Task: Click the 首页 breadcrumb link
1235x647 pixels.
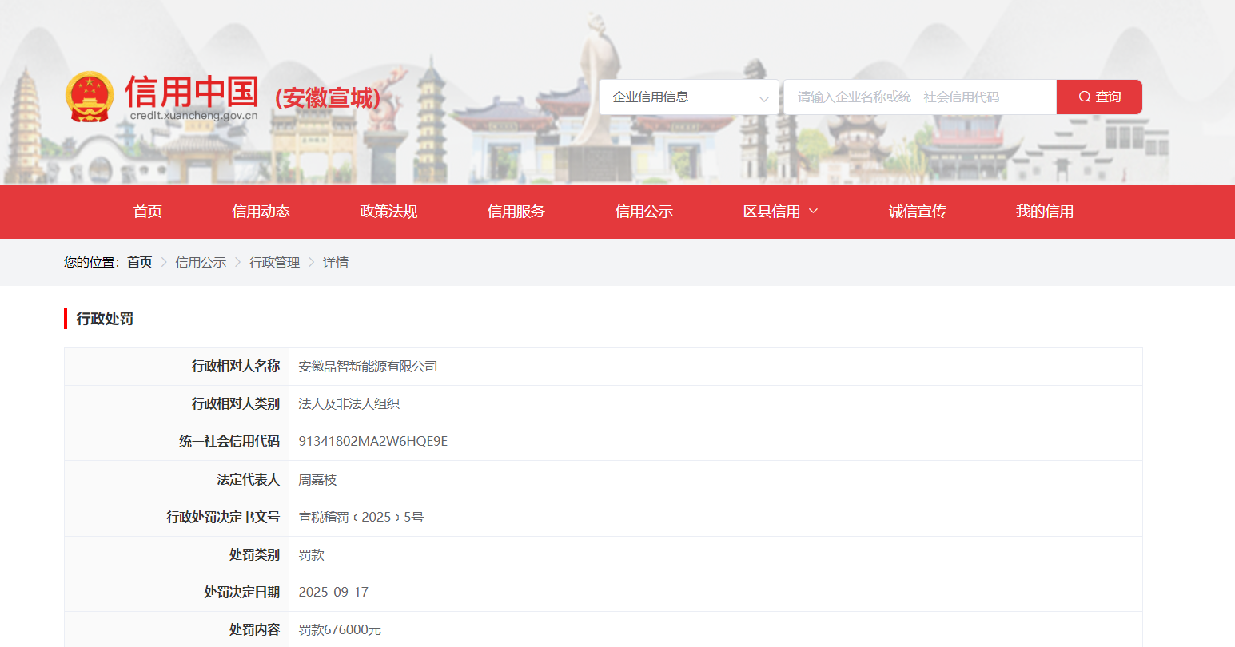Action: (x=139, y=263)
